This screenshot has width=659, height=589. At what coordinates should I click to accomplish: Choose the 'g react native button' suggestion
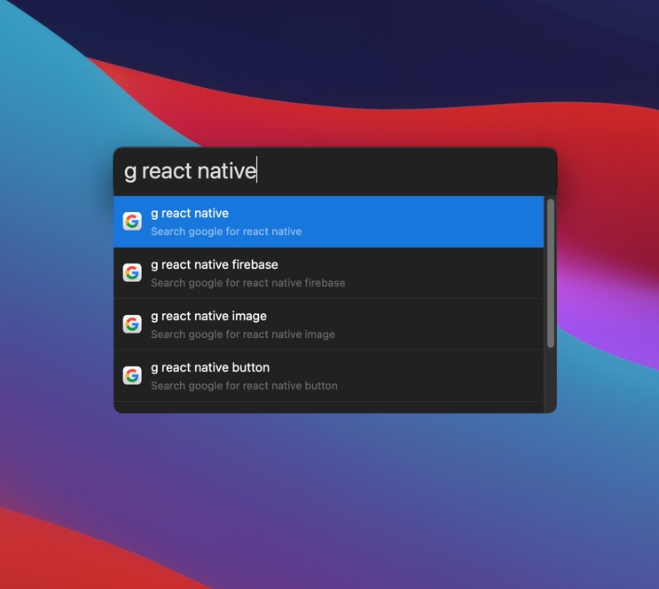point(329,376)
